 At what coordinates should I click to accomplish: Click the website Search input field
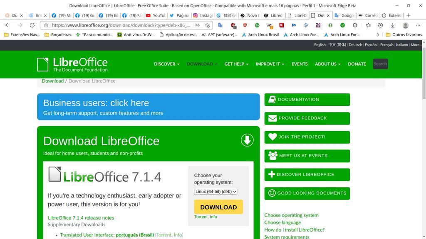380,64
